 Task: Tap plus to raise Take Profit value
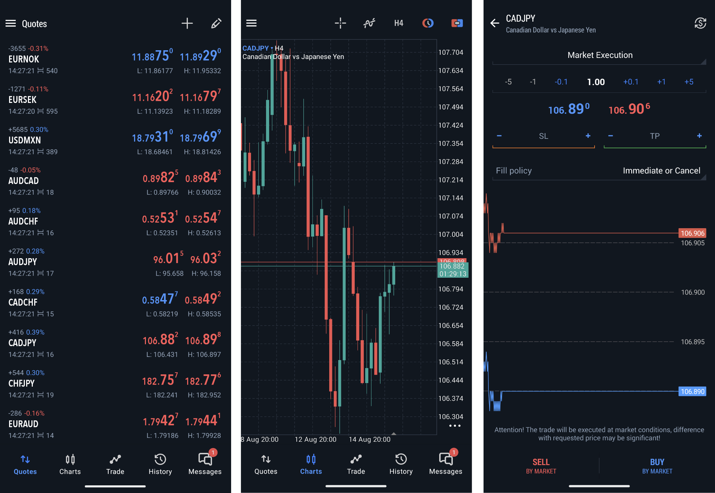699,136
